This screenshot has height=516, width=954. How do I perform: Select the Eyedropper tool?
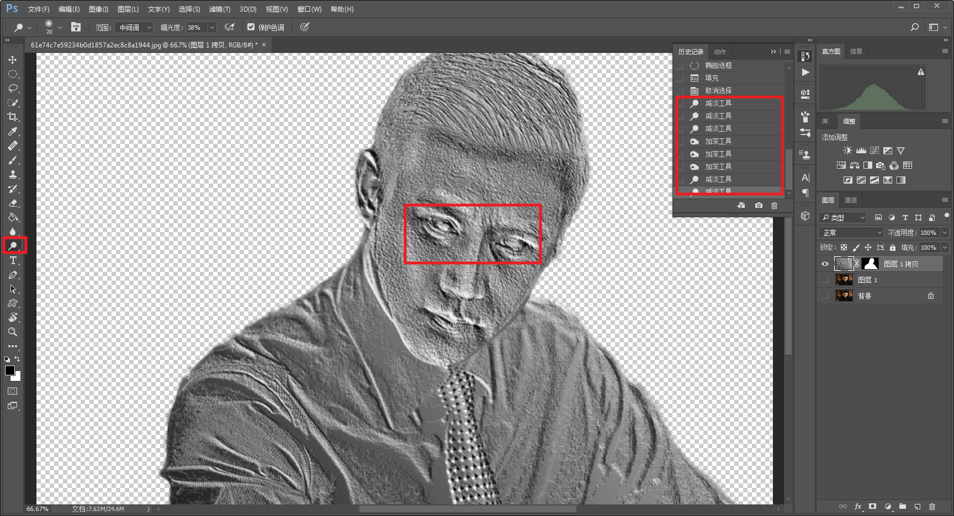click(12, 131)
